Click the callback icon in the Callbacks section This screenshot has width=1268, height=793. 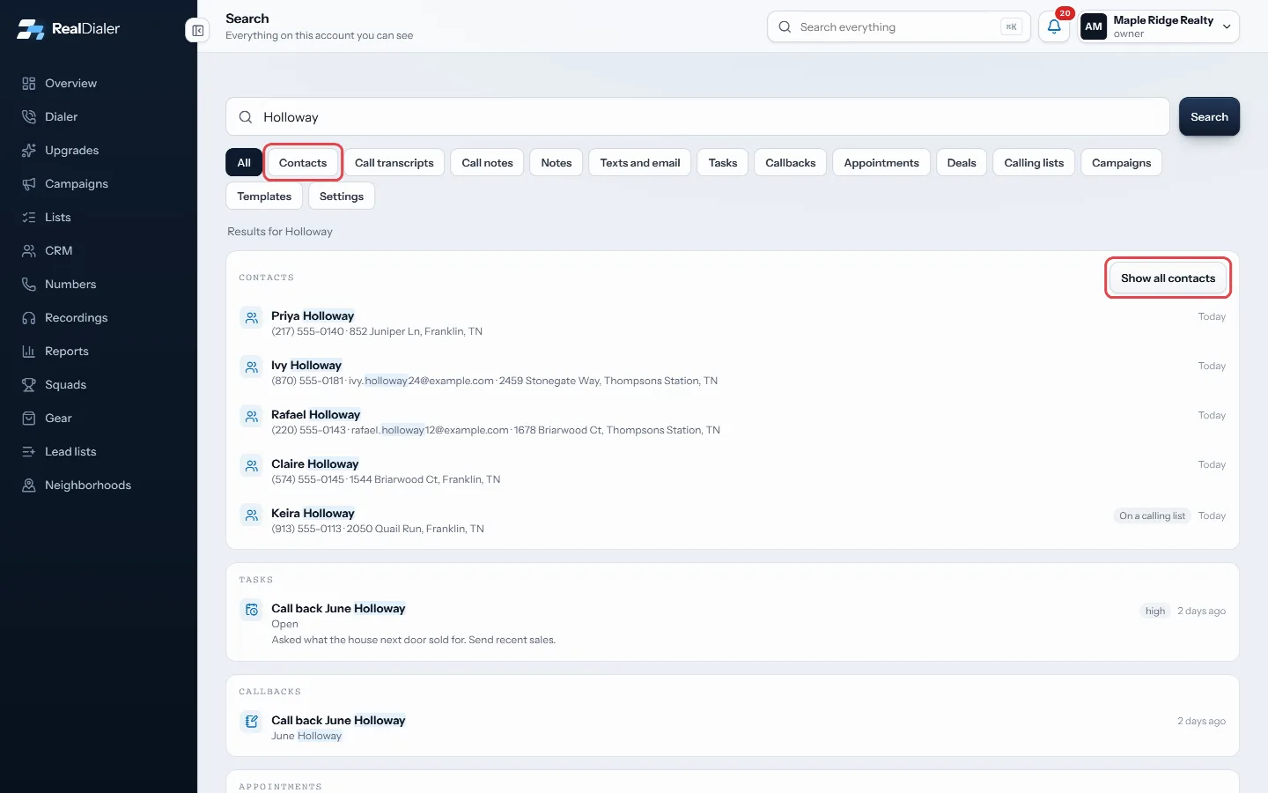(252, 722)
